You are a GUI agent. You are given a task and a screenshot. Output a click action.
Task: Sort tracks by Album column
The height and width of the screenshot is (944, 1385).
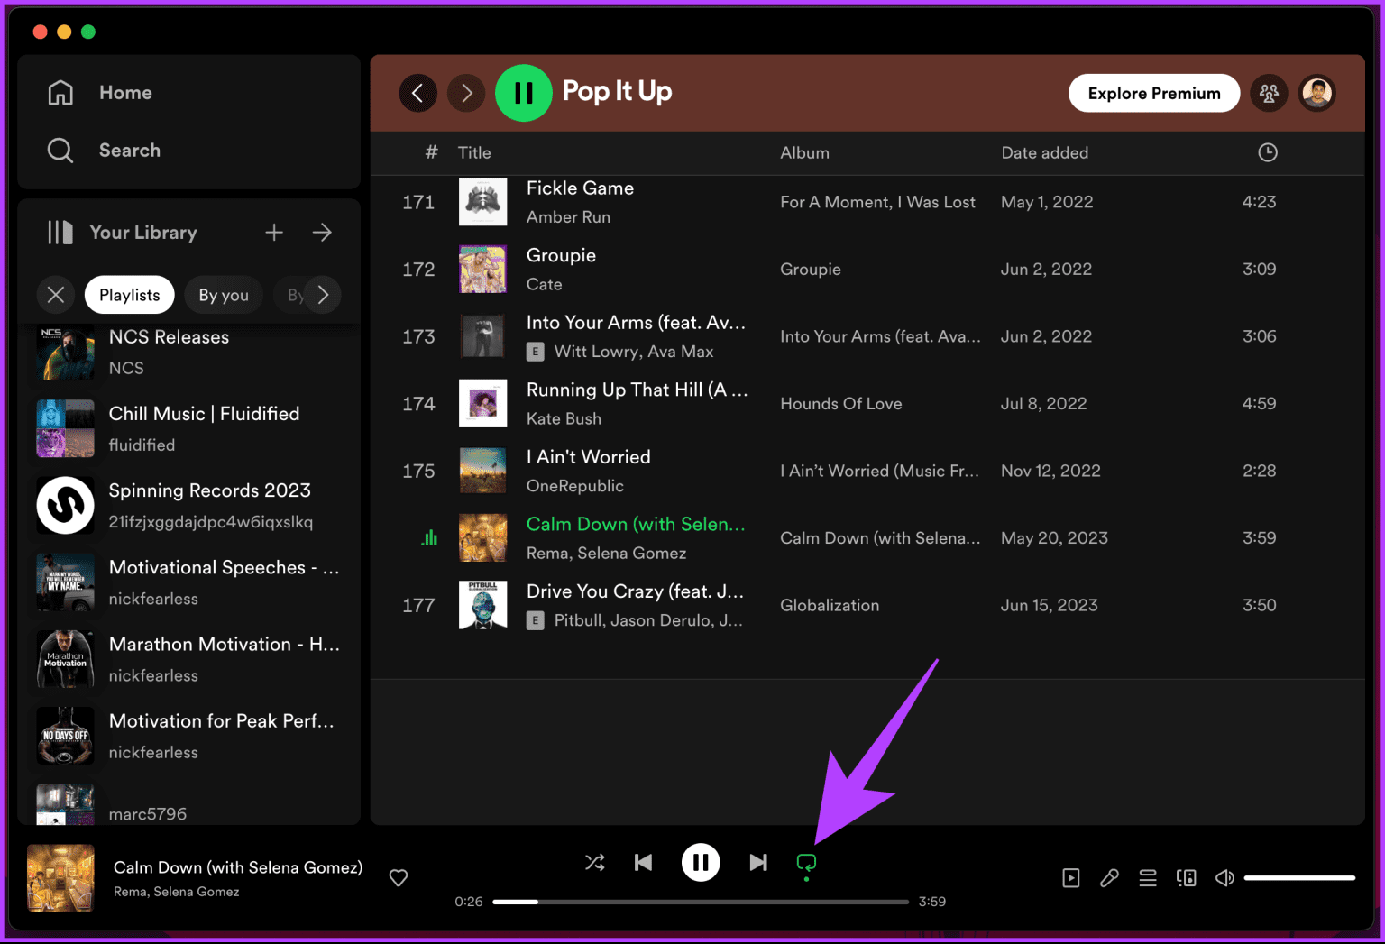point(804,152)
